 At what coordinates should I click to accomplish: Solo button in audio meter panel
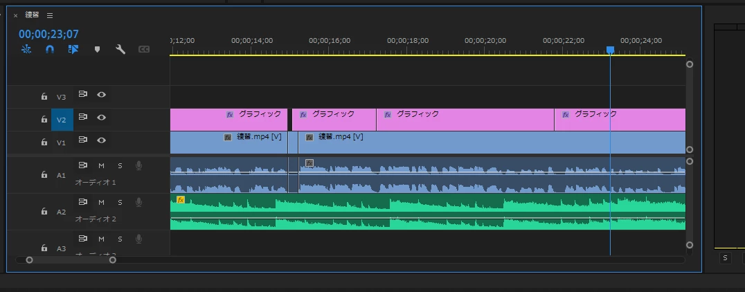(725, 258)
